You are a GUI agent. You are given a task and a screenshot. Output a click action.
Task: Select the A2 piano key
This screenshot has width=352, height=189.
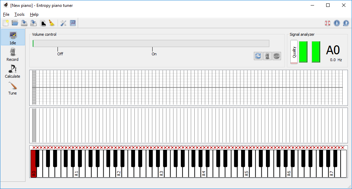pyautogui.click(x=119, y=173)
